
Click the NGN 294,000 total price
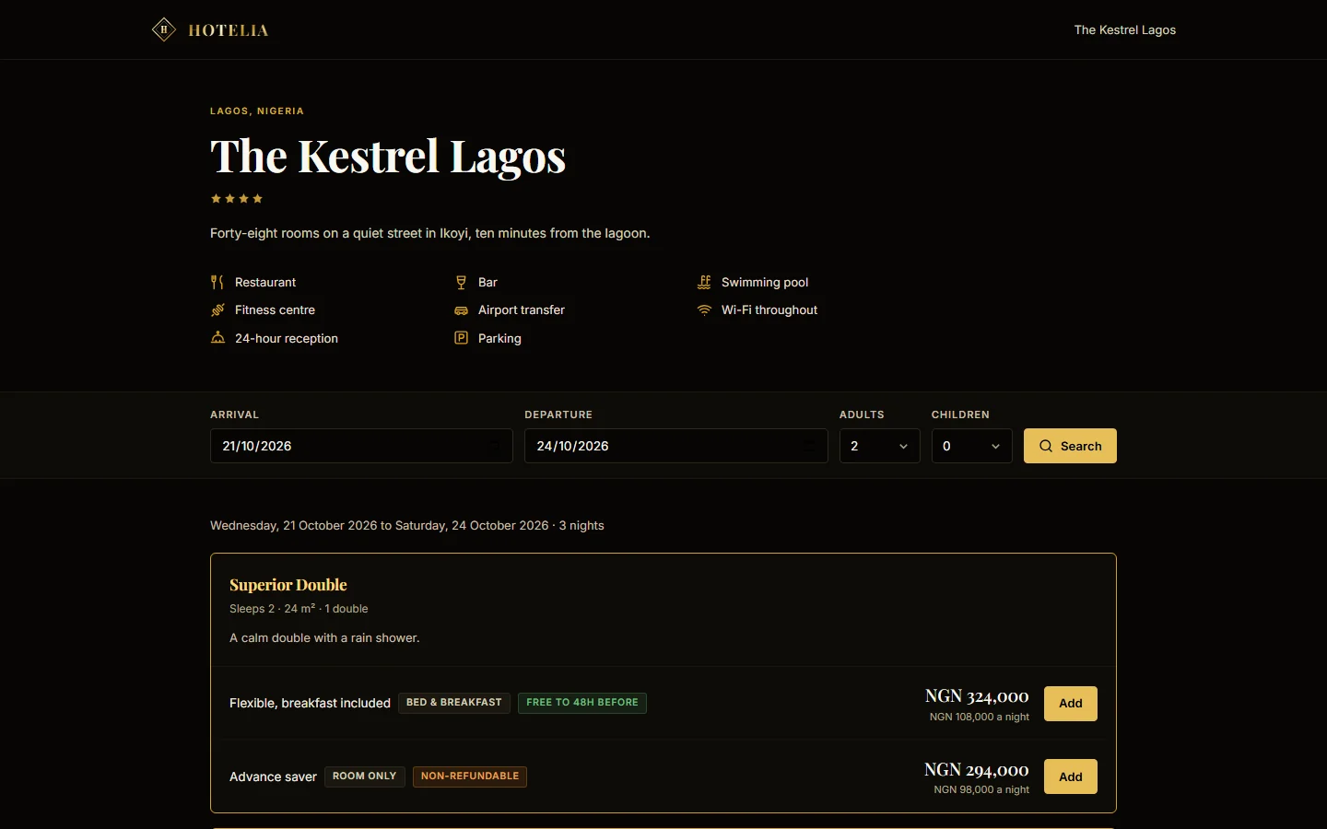977,770
